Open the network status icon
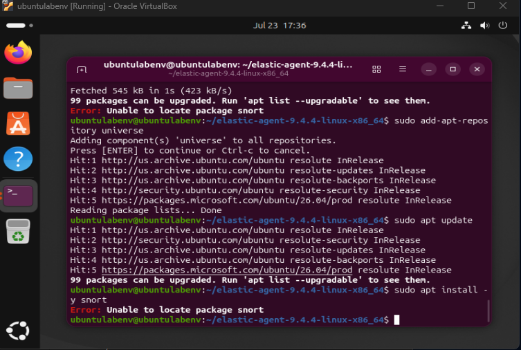 466,25
